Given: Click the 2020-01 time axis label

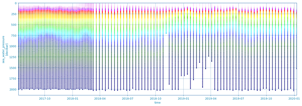Looking at the screenshot, I should click(294, 99).
